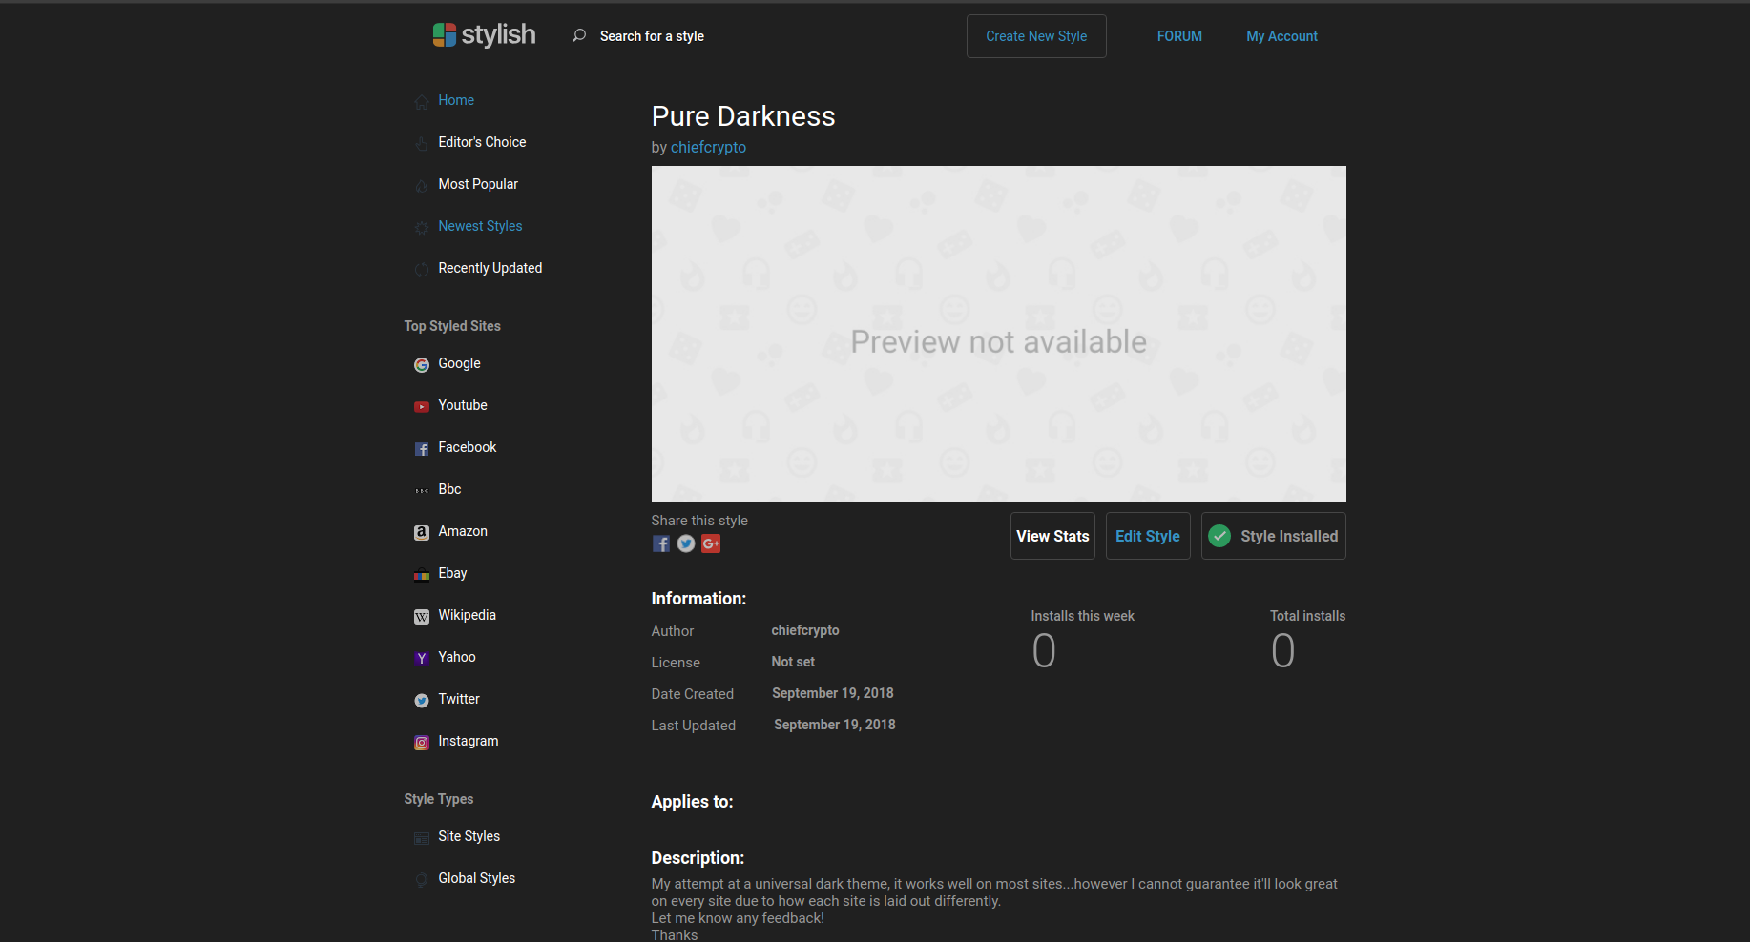
Task: Focus the Search for a style field
Action: [x=652, y=36]
